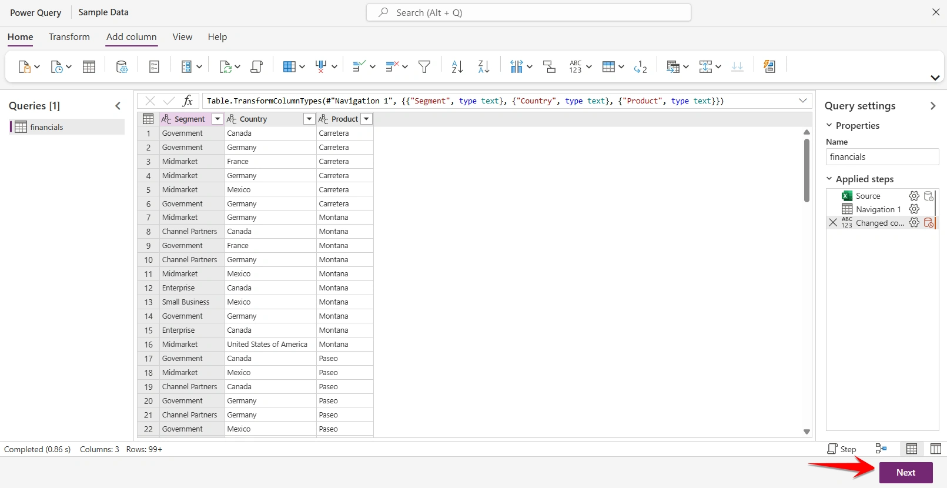
Task: Open the Advanced editor scroll icon
Action: pyautogui.click(x=256, y=66)
